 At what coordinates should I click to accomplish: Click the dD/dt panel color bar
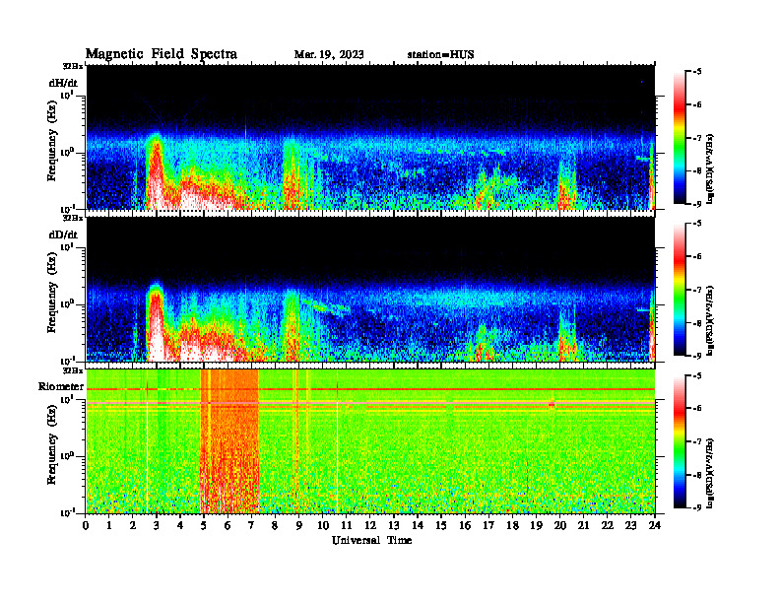coord(680,290)
